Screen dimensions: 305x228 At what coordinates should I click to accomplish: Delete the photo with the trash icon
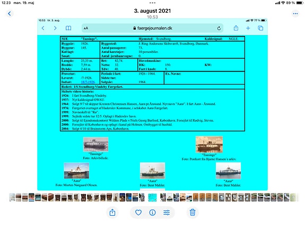(x=193, y=212)
